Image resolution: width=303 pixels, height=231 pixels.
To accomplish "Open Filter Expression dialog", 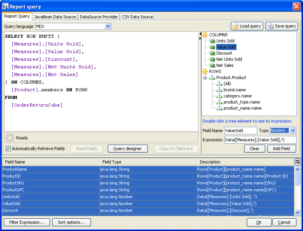I will tap(27, 222).
